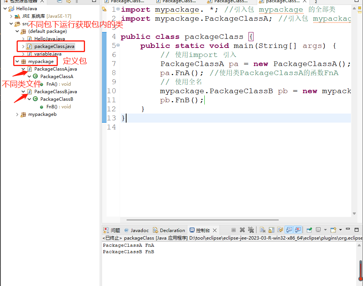
Task: Click the editor scrollbar up arrow
Action: coord(354,8)
